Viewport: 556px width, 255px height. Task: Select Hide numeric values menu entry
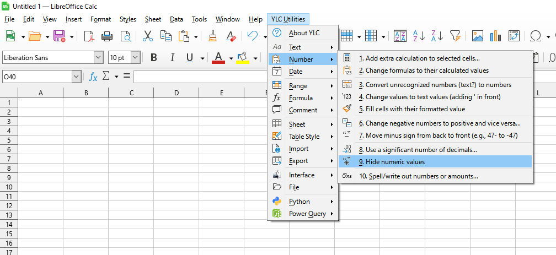pos(392,162)
